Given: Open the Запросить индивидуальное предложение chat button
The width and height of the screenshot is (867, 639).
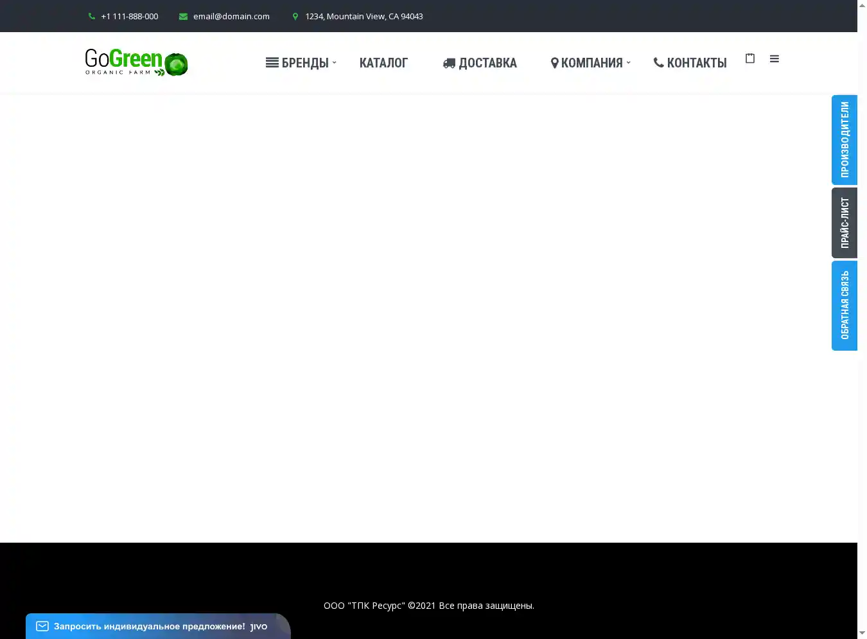Looking at the screenshot, I should pyautogui.click(x=149, y=626).
